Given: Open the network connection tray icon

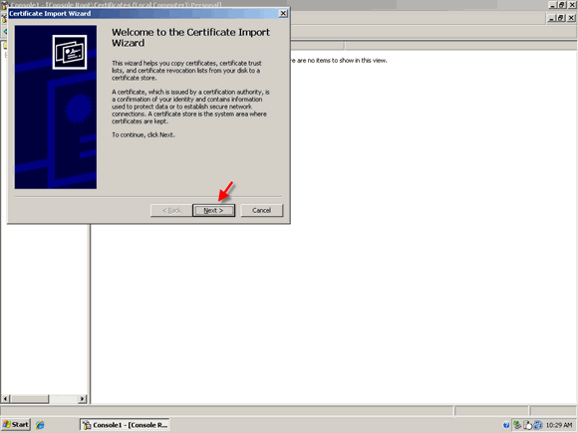Looking at the screenshot, I should 517,425.
